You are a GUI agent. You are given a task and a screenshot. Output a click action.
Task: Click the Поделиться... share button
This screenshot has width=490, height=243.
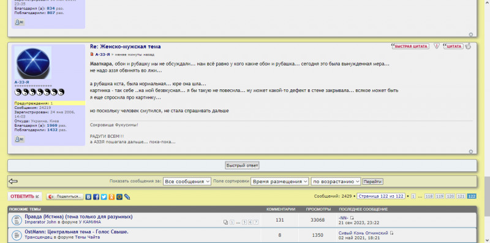(x=65, y=196)
